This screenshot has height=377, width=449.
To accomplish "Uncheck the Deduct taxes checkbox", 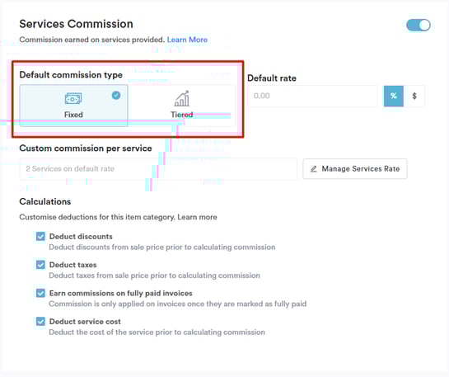I will 40,265.
